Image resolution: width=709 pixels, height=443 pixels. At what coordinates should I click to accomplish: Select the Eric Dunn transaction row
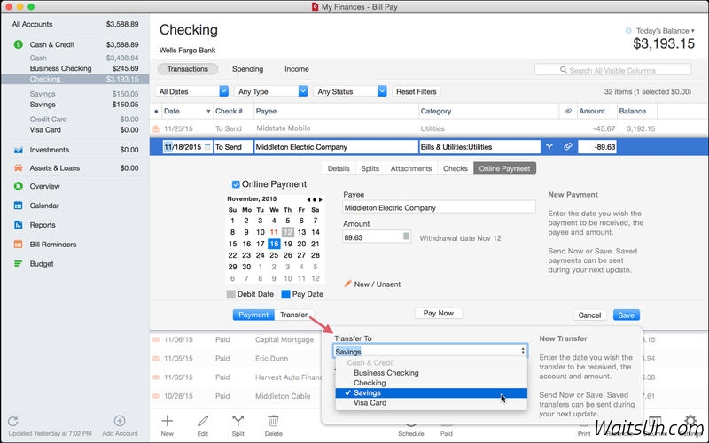(235, 359)
